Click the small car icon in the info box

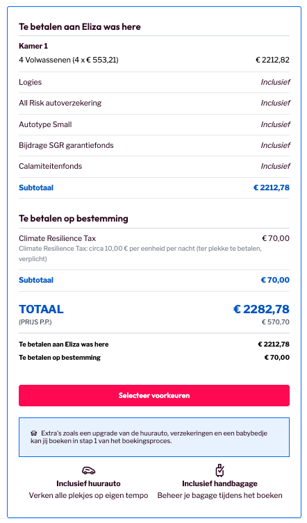[34, 433]
